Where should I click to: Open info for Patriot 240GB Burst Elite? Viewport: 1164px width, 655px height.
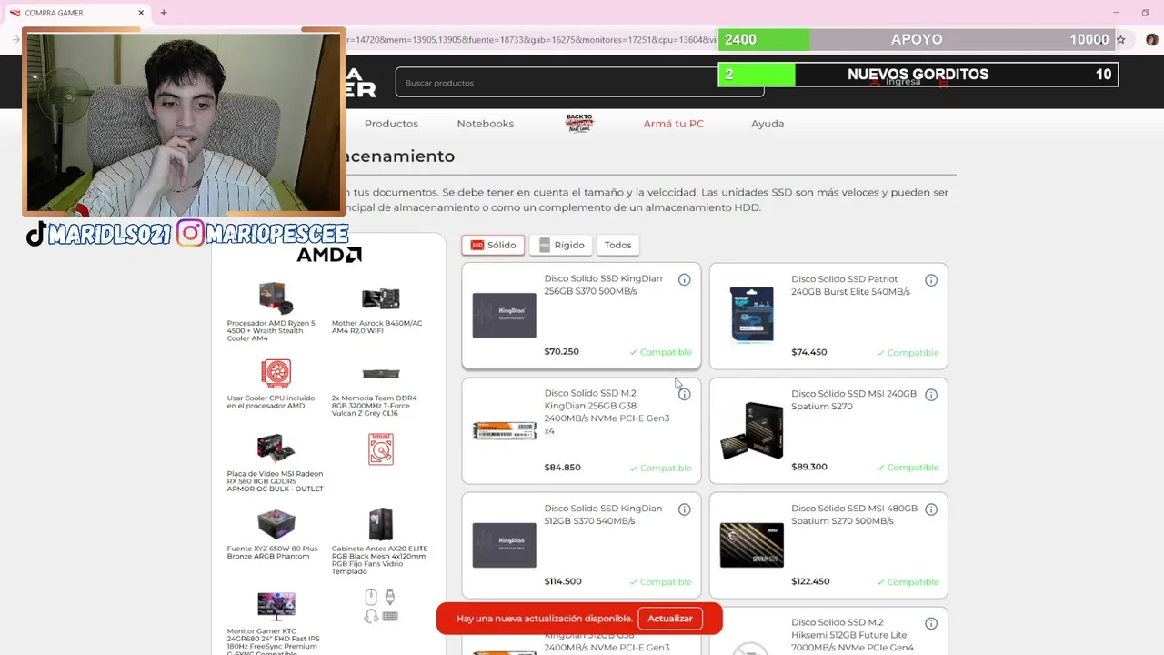tap(931, 280)
